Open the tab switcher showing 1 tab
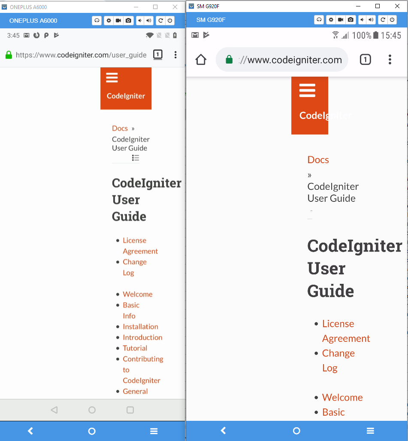The height and width of the screenshot is (441, 408). 157,55
